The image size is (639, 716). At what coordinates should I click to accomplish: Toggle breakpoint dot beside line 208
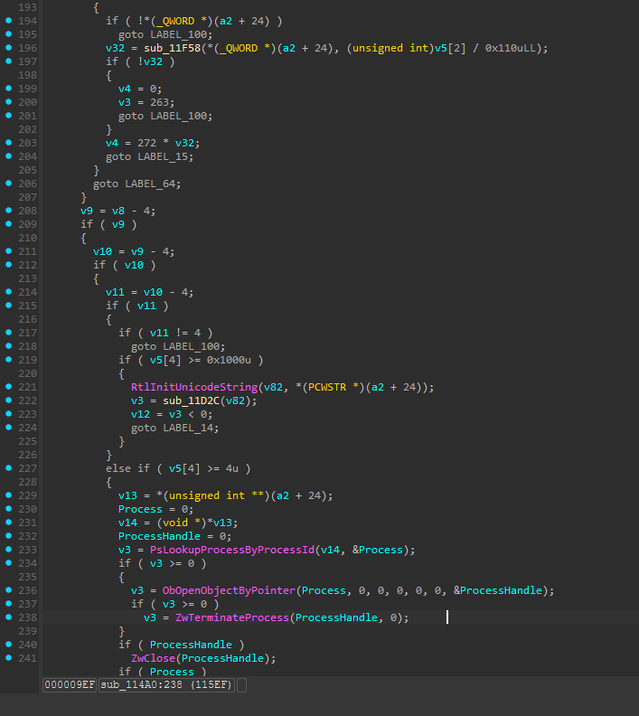click(x=9, y=211)
